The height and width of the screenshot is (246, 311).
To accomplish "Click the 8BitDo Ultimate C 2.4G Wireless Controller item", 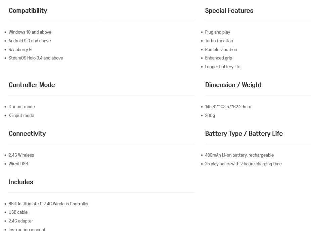I will 48,204.
